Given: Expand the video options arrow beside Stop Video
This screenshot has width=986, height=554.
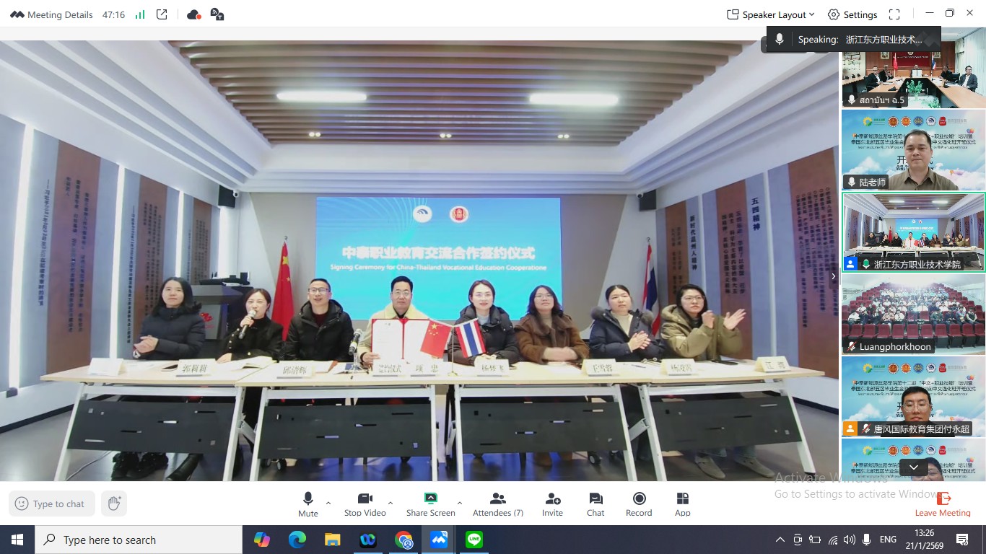Looking at the screenshot, I should tap(391, 503).
